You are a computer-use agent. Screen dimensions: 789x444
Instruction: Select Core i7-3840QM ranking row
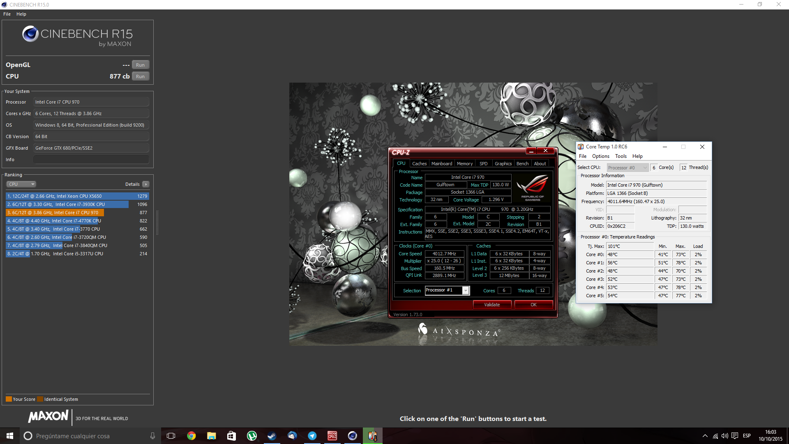[77, 245]
